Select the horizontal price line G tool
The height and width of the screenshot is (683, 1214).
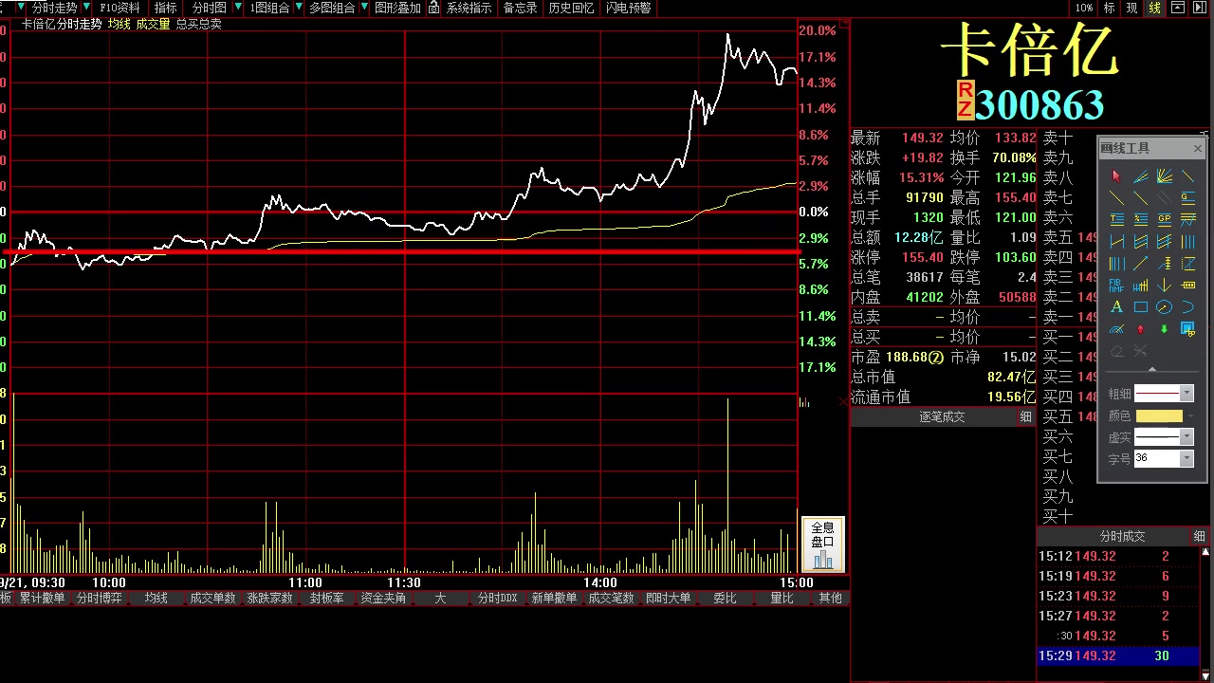click(1188, 197)
